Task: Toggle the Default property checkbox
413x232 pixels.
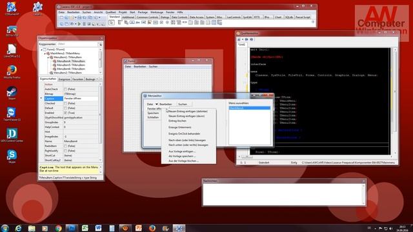Action: [x=65, y=108]
